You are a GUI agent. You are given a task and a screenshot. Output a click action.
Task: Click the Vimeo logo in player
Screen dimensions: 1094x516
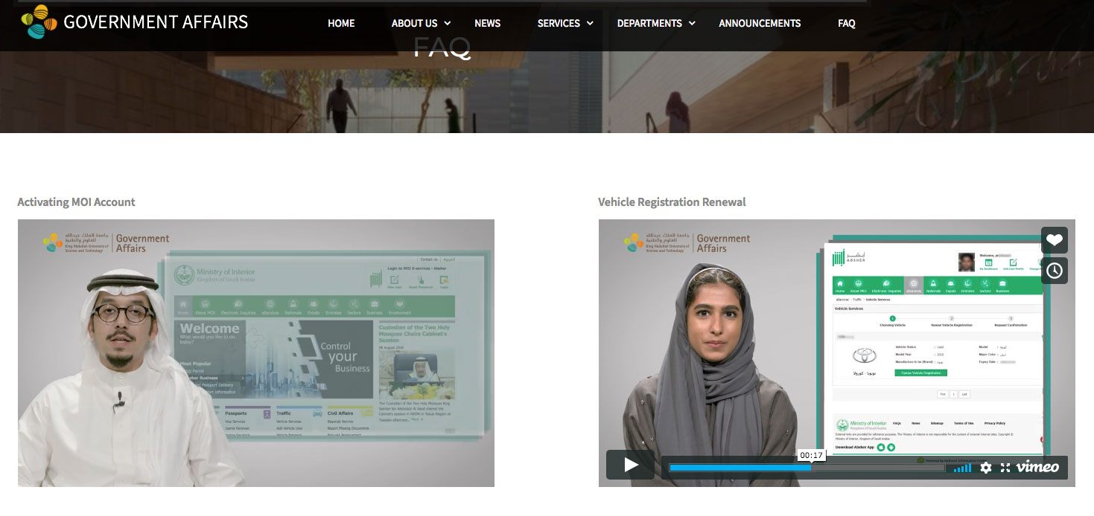point(1037,467)
